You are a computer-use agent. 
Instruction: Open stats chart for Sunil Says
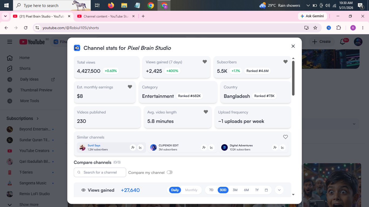(x=140, y=147)
